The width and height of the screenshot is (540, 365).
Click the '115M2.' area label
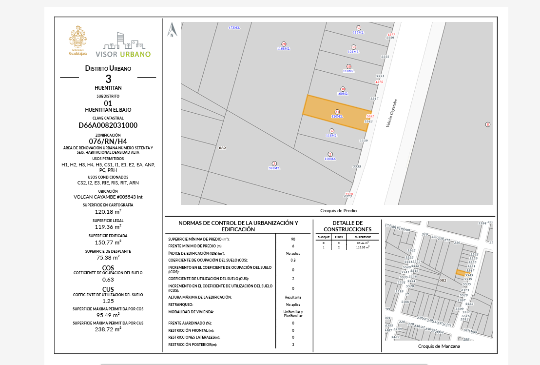click(359, 32)
